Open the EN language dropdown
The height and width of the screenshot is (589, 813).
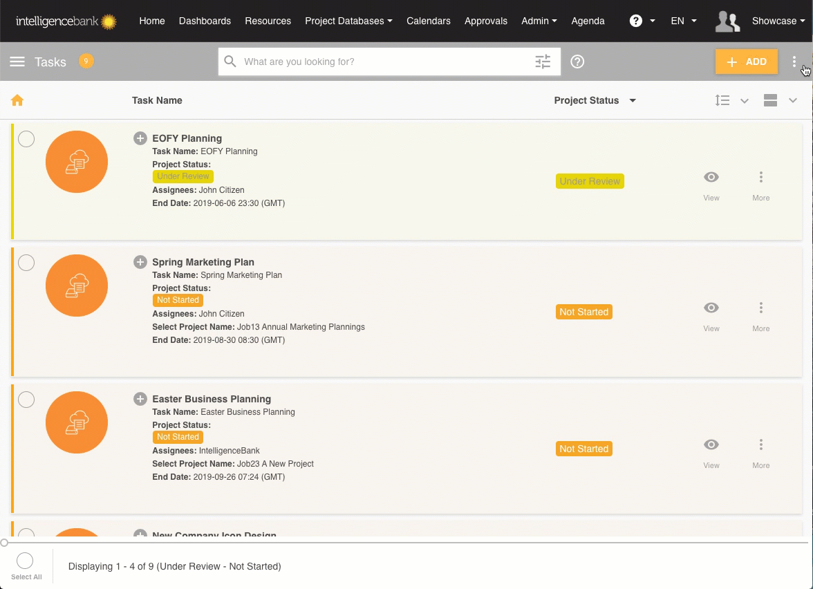(x=683, y=21)
